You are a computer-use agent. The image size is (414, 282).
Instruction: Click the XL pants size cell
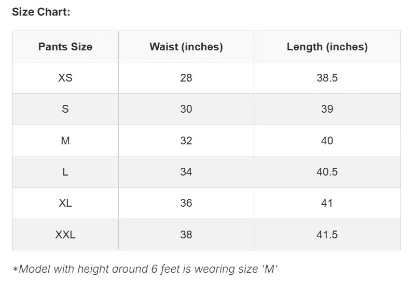(x=65, y=203)
